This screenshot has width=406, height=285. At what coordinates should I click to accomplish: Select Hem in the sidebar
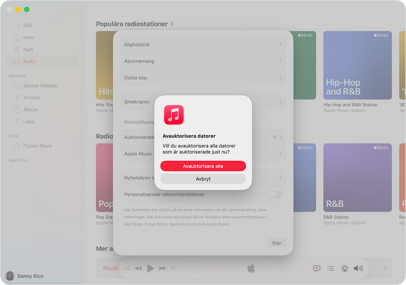pyautogui.click(x=28, y=37)
